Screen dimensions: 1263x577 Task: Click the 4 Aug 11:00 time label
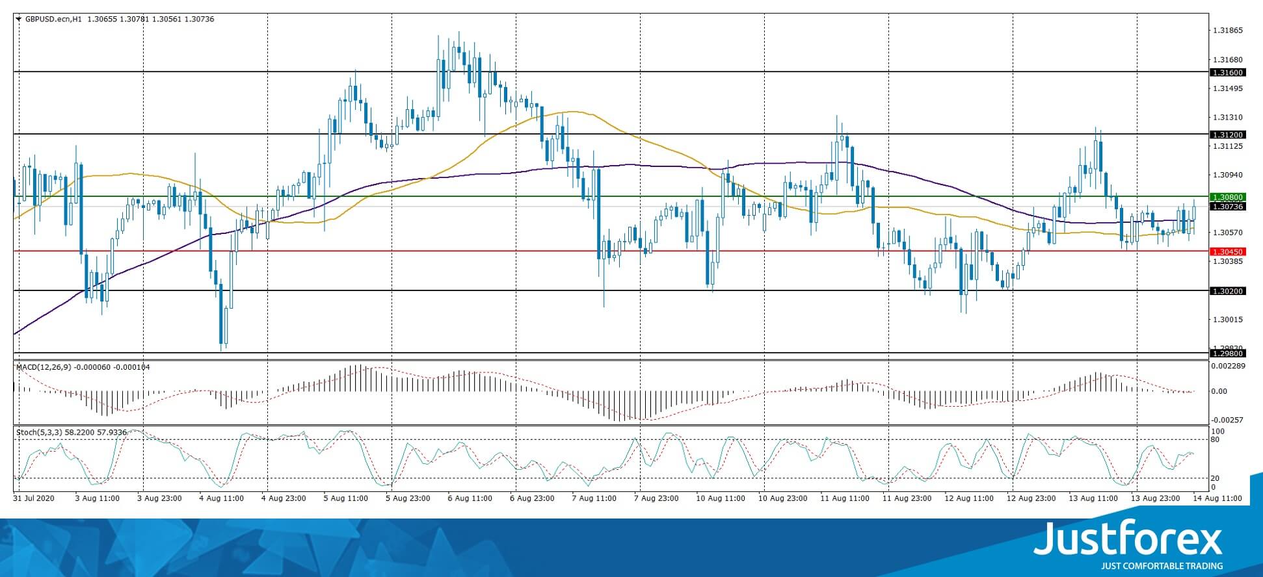[x=222, y=498]
